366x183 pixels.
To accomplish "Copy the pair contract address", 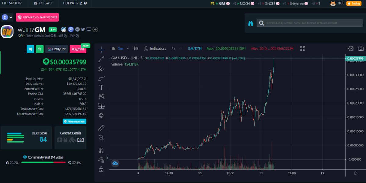I will [77, 36].
